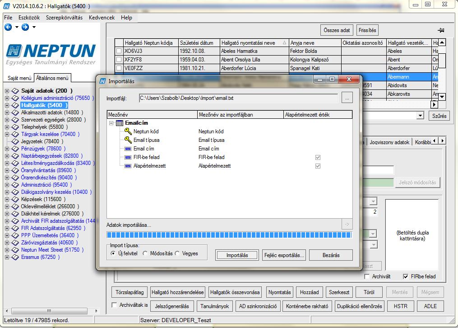This screenshot has height=328, width=458.
Task: Click the Neptun logo
Action: 51,54
